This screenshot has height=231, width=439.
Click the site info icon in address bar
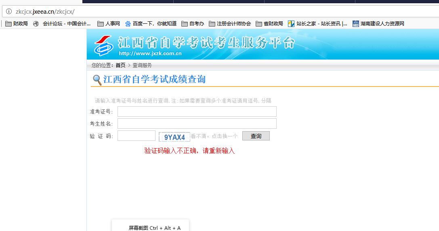9,11
